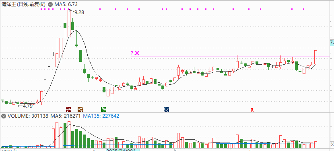Click the MA5: 6.73 label in header
The width and height of the screenshot is (334, 151).
[x=66, y=4]
